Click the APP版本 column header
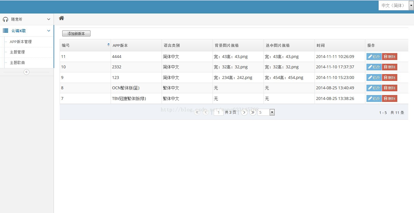 [136, 45]
